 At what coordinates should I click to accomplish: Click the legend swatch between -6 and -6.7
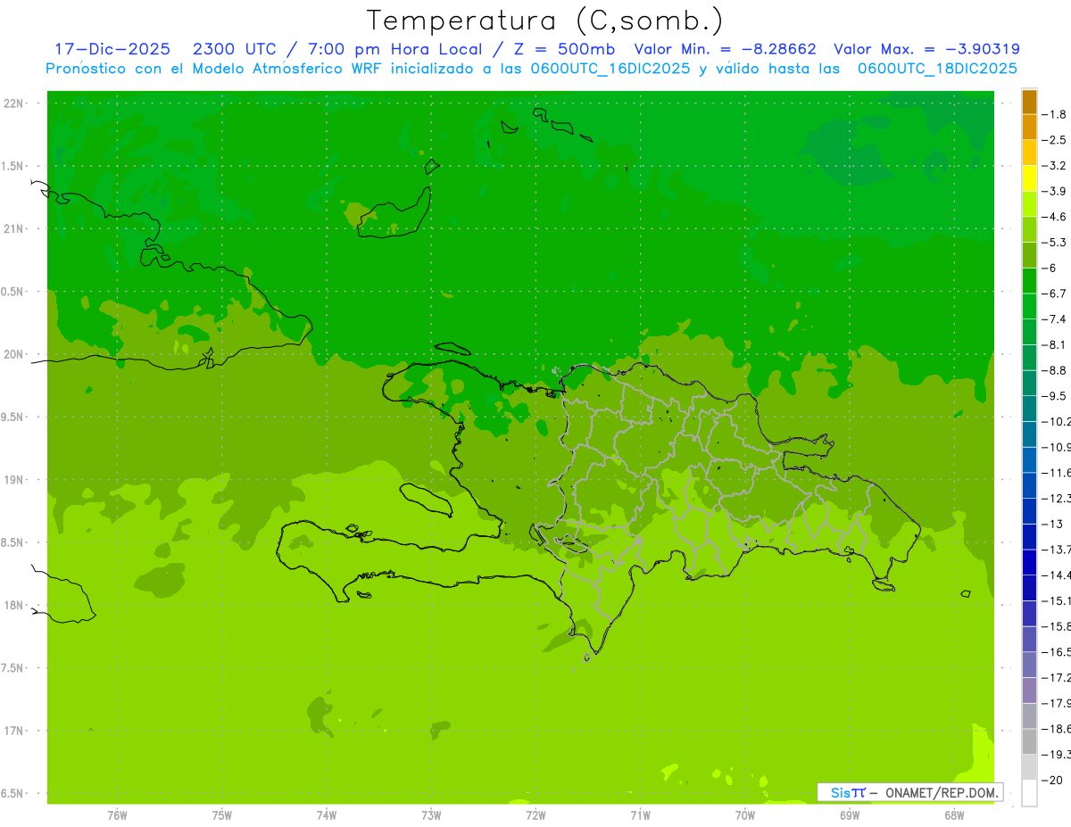pos(1029,281)
